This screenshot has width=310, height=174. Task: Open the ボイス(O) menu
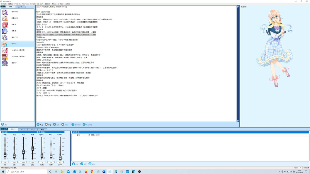(x=33, y=4)
